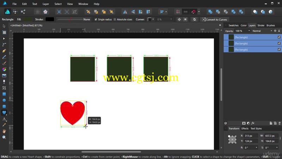
Task: Click the Stroke color swatch
Action: click(x=50, y=19)
